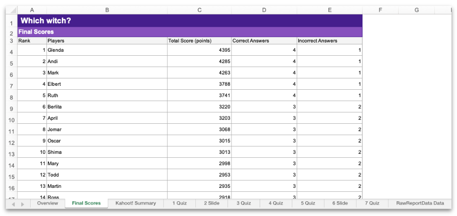Go to the 1 Quiz sheet tab
Viewport: 457px width, 216px height.
pos(180,203)
